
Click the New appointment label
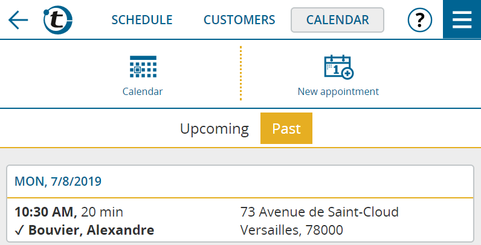(338, 91)
